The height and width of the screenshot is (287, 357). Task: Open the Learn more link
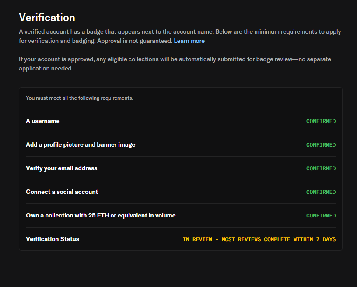(189, 41)
